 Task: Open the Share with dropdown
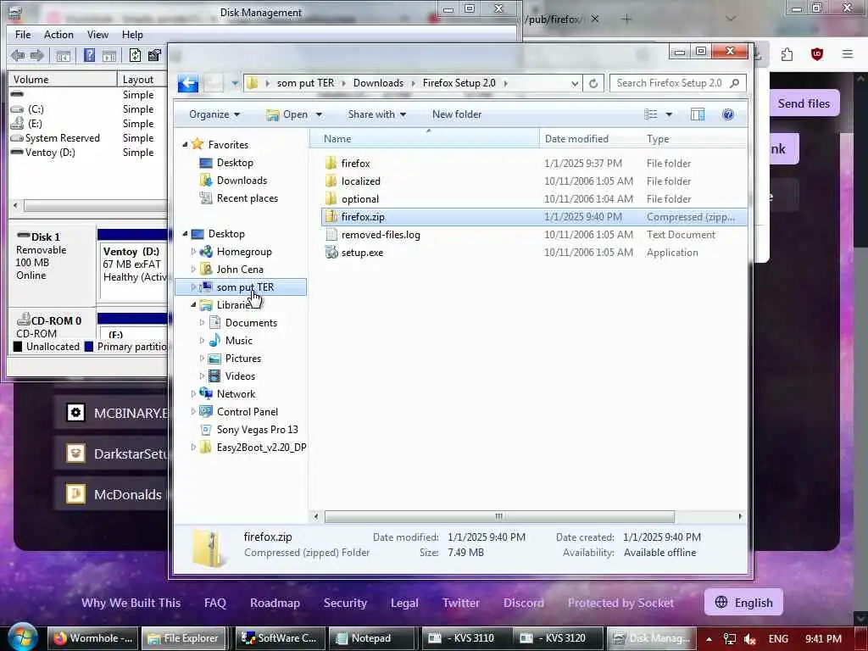[376, 114]
